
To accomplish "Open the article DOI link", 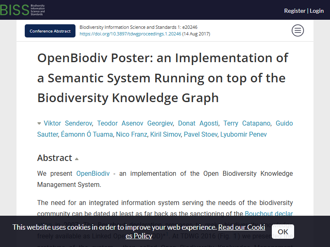I will tap(130, 34).
